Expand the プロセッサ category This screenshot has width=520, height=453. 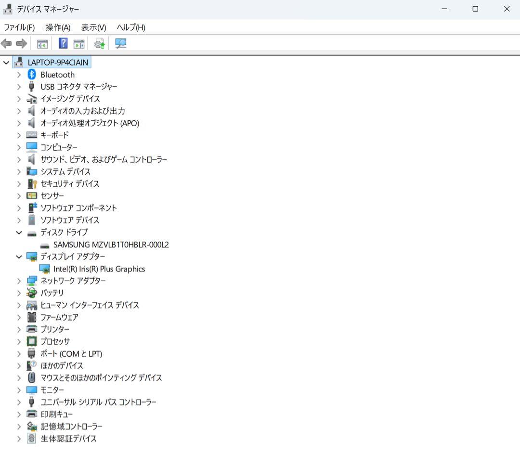pyautogui.click(x=19, y=341)
